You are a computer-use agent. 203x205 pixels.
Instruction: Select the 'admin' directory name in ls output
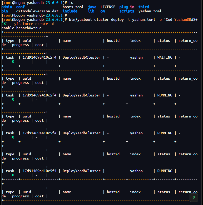point(7,7)
